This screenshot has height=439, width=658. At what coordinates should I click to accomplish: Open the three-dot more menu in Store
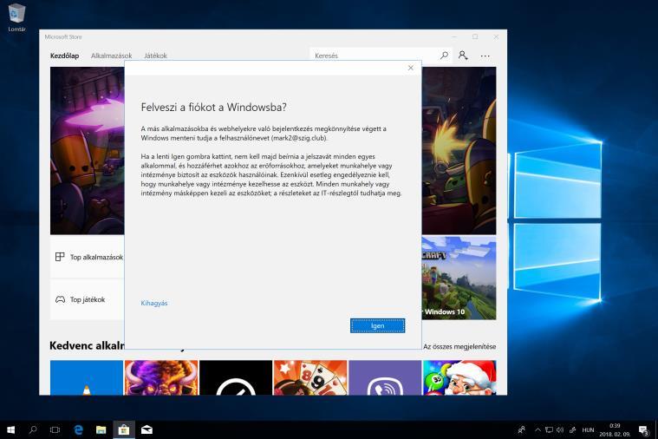click(x=485, y=56)
